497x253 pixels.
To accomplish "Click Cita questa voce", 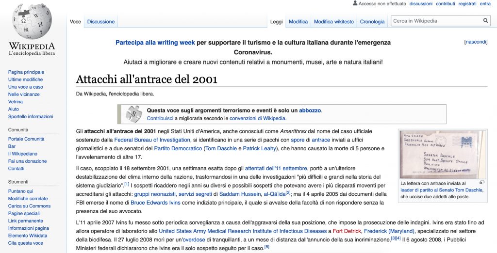I will coord(25,243).
